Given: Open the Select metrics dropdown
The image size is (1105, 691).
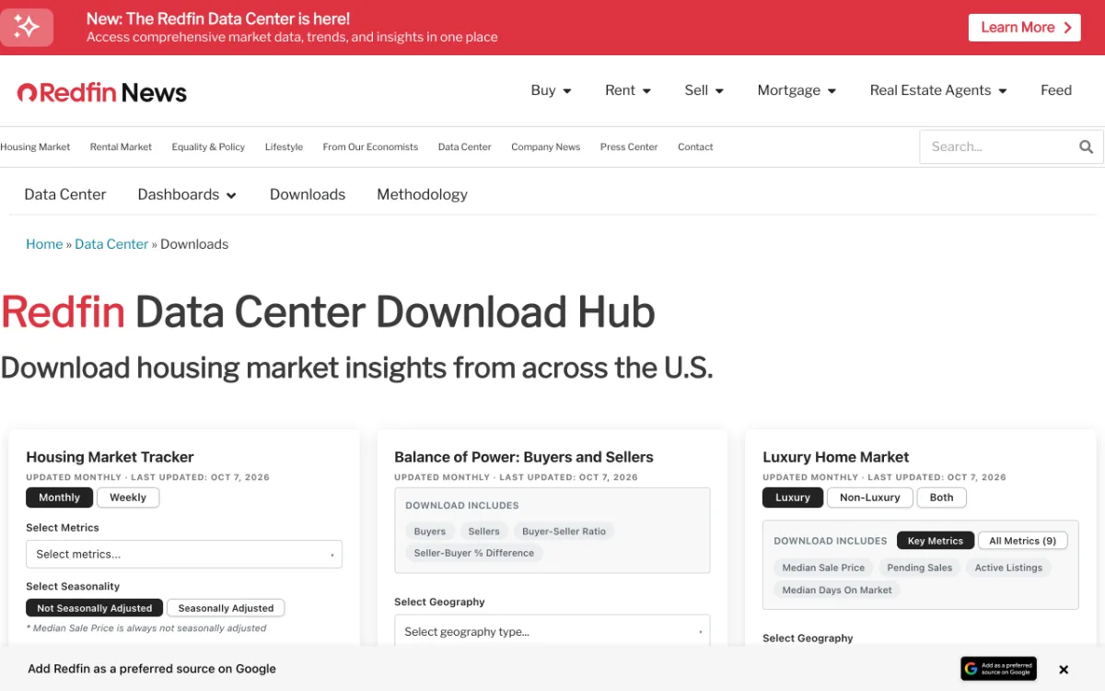Looking at the screenshot, I should tap(184, 554).
